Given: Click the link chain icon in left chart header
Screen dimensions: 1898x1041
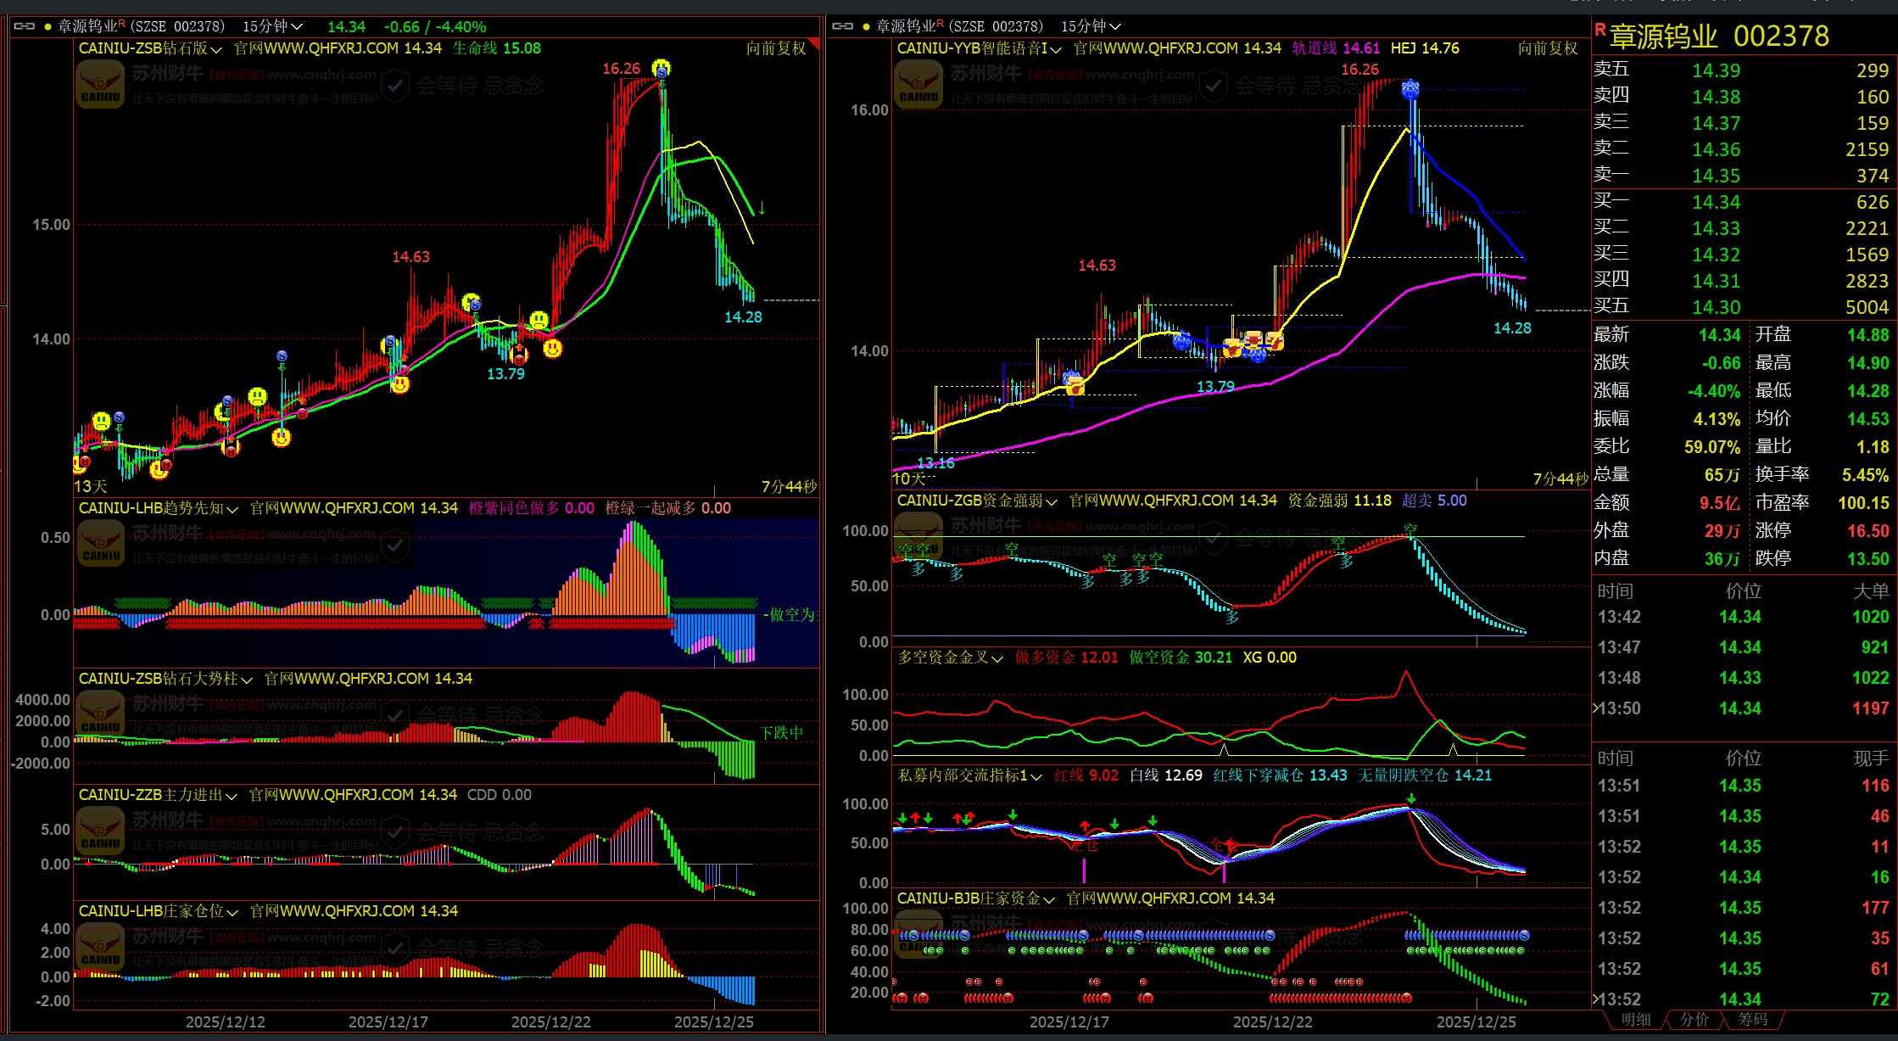Looking at the screenshot, I should click(x=24, y=26).
